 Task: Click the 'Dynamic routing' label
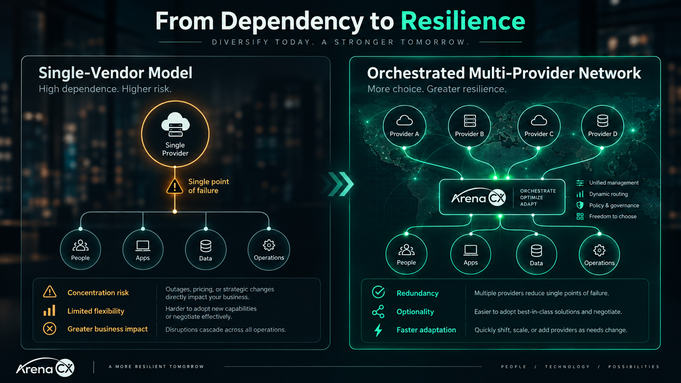609,194
